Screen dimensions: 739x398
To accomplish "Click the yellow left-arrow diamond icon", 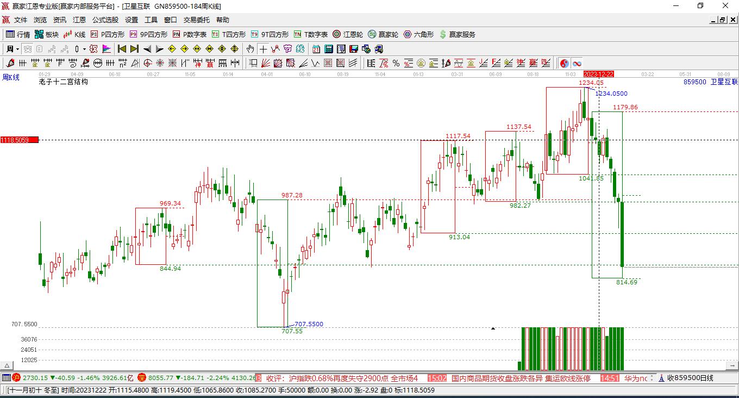I will tap(172, 49).
